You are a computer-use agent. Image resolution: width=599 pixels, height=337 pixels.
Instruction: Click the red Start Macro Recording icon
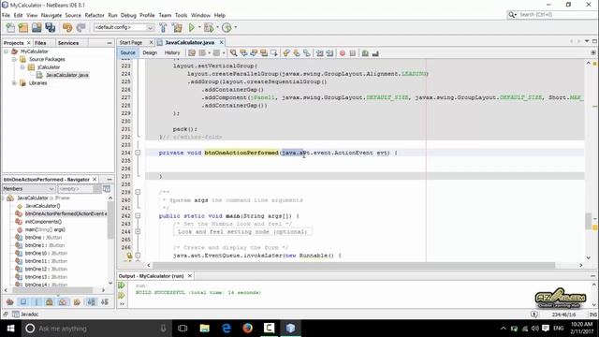[343, 53]
